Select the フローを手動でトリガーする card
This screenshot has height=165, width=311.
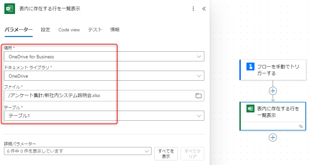(x=273, y=70)
